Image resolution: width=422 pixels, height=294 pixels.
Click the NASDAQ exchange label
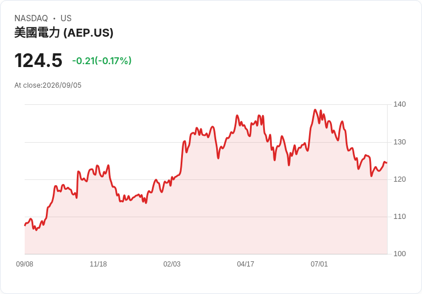(x=31, y=18)
